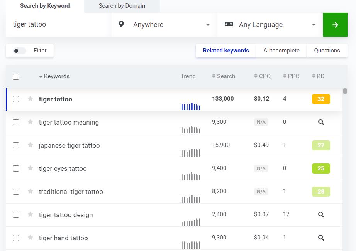Image resolution: width=356 pixels, height=251 pixels.
Task: Star the 'tiger tattoo meaning' keyword
Action: 31,122
